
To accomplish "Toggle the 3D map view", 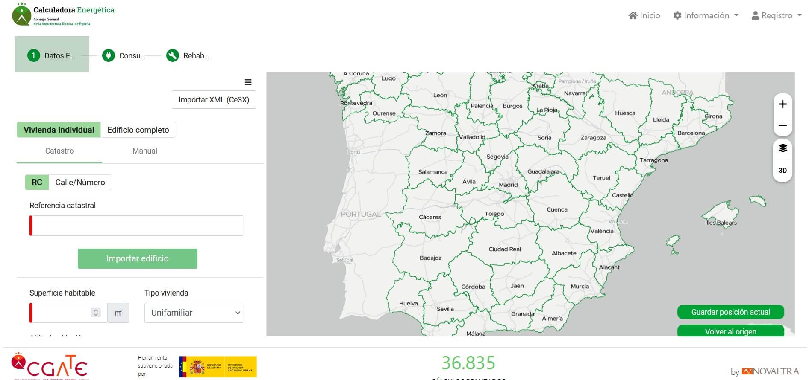I will 783,170.
